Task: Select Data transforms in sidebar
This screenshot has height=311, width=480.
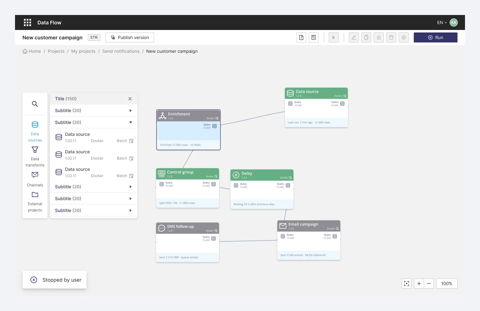Action: 35,156
